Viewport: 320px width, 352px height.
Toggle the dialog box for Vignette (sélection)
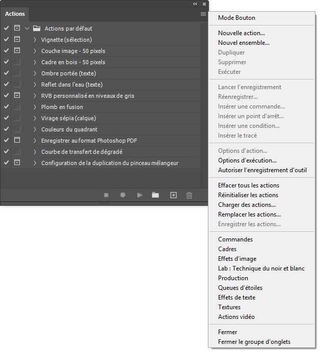(17, 40)
